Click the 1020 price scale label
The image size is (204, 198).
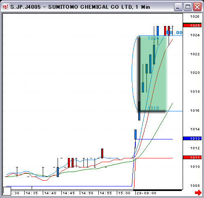pyautogui.click(x=195, y=73)
